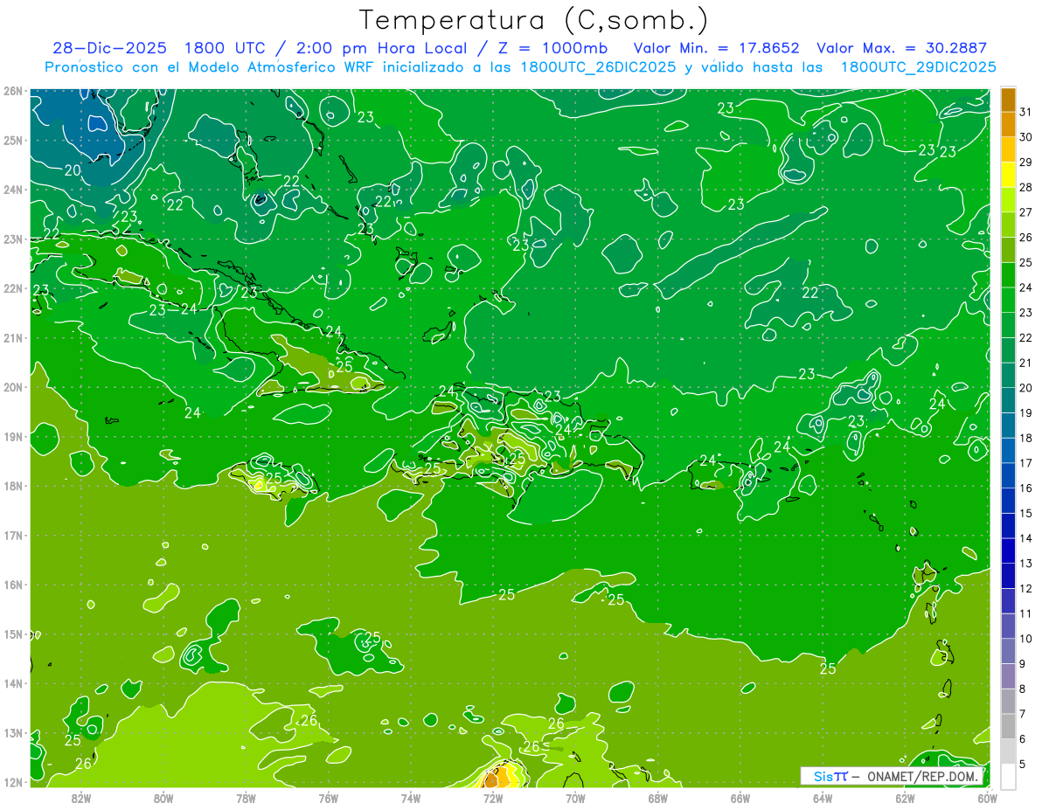
Task: Click the '23N' latitude axis label
Action: [13, 239]
